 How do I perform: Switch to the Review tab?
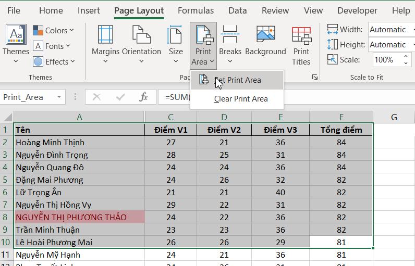point(275,10)
